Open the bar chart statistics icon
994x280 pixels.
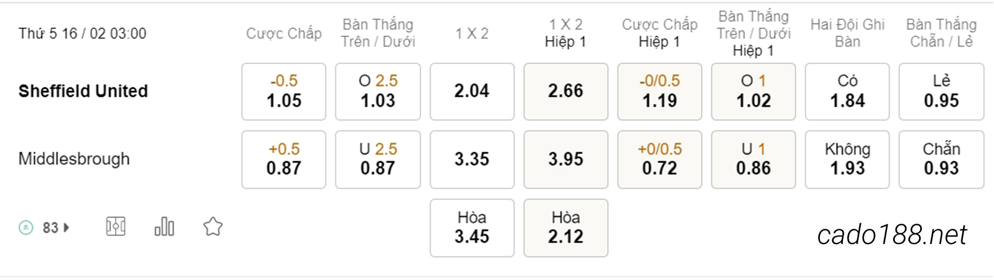[x=164, y=227]
